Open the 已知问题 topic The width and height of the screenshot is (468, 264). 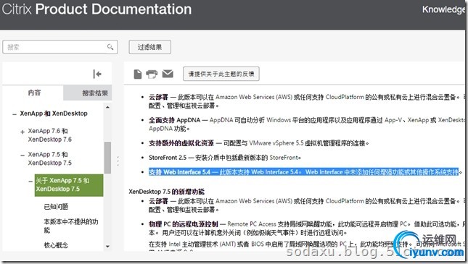56,207
